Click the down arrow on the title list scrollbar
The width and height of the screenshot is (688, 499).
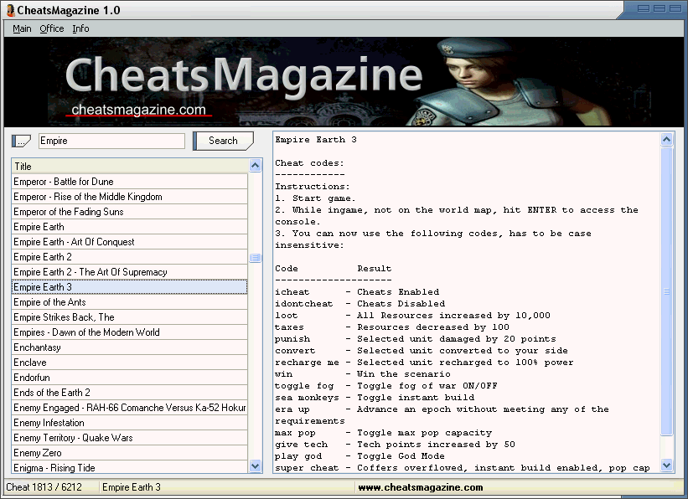(255, 466)
